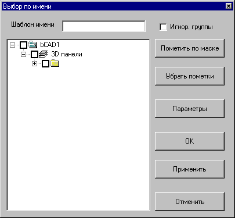The width and height of the screenshot is (235, 218).
Task: Check the 3D панели tree checkbox
Action: (x=35, y=54)
